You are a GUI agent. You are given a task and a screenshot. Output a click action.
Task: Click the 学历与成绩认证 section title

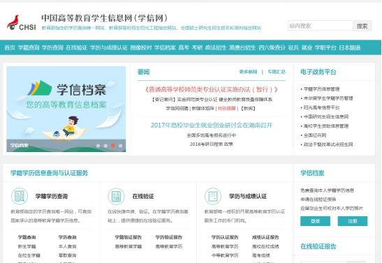pos(248,196)
